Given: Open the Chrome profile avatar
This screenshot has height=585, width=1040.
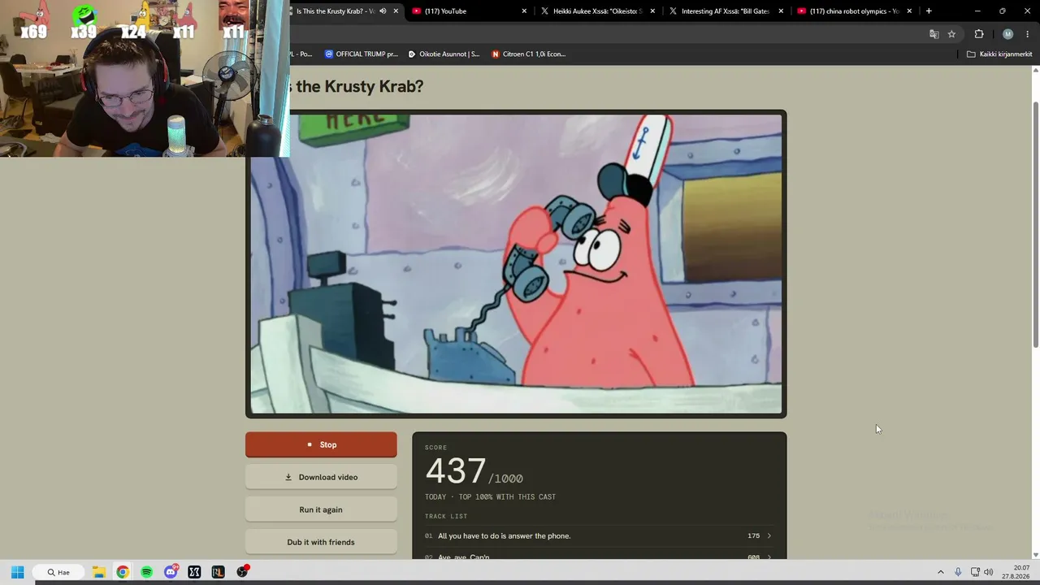Looking at the screenshot, I should point(1008,34).
